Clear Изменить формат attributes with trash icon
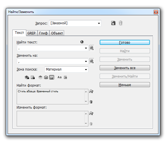The width and height of the screenshot is (168, 145). [x=91, y=124]
